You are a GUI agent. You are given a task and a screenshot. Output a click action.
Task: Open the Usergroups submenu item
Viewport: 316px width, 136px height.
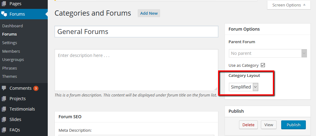tap(13, 59)
